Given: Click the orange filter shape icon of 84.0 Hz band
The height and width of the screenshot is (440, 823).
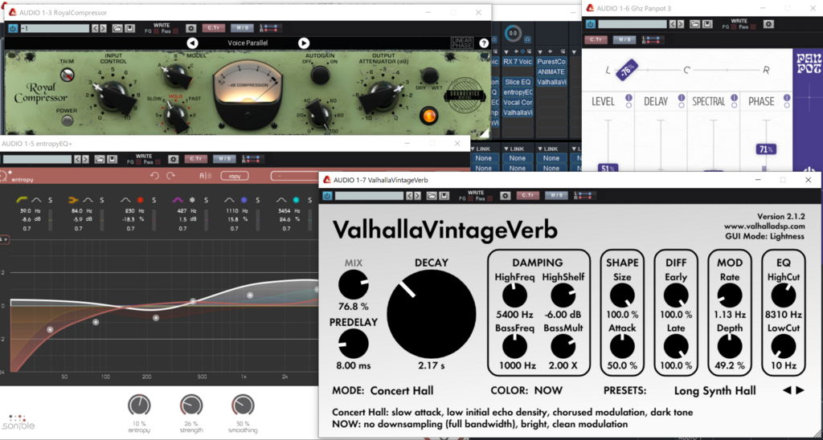Looking at the screenshot, I should tap(74, 200).
